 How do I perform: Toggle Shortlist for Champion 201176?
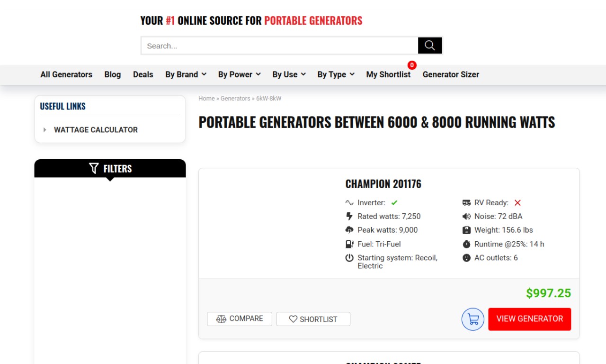click(x=313, y=319)
